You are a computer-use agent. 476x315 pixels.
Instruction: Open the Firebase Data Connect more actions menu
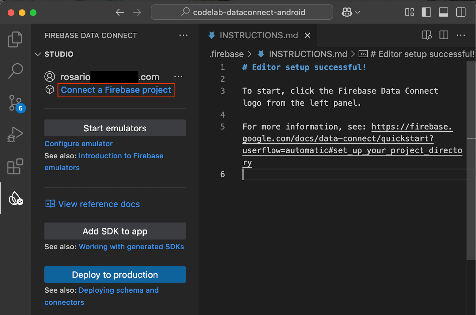pyautogui.click(x=184, y=35)
